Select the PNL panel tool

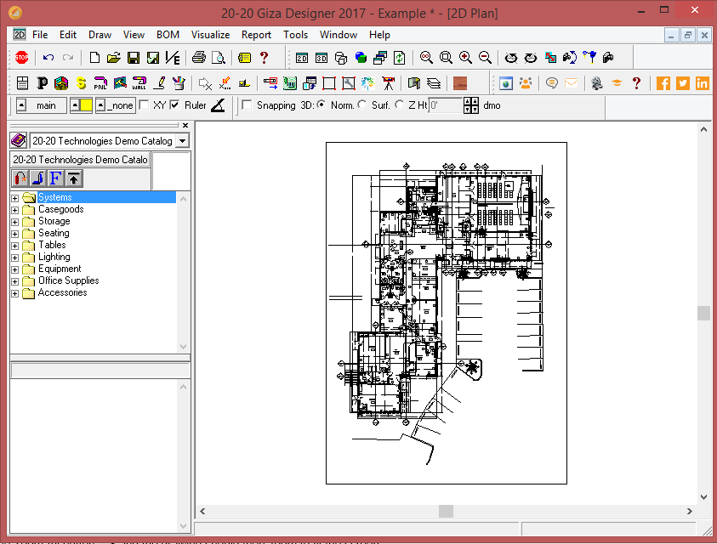100,83
